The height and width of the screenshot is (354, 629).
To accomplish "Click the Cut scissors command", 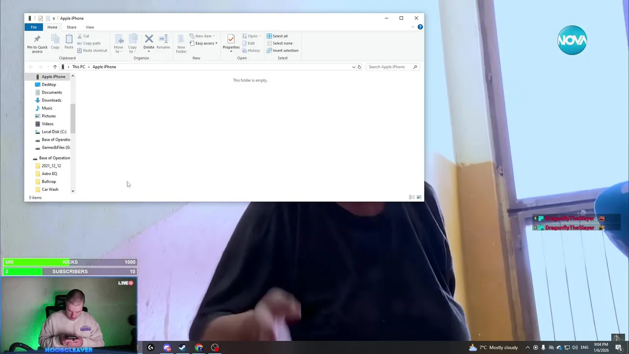I will coord(83,36).
